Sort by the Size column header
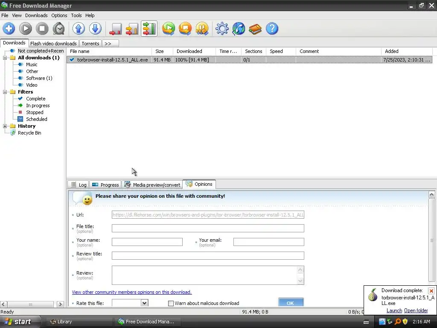The image size is (437, 328). tap(163, 51)
